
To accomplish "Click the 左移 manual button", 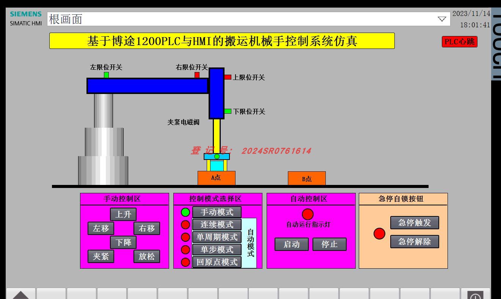I will click(x=101, y=229).
